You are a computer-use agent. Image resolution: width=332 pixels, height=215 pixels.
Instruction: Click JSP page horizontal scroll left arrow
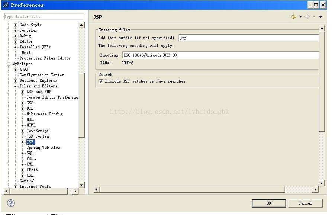click(97, 189)
